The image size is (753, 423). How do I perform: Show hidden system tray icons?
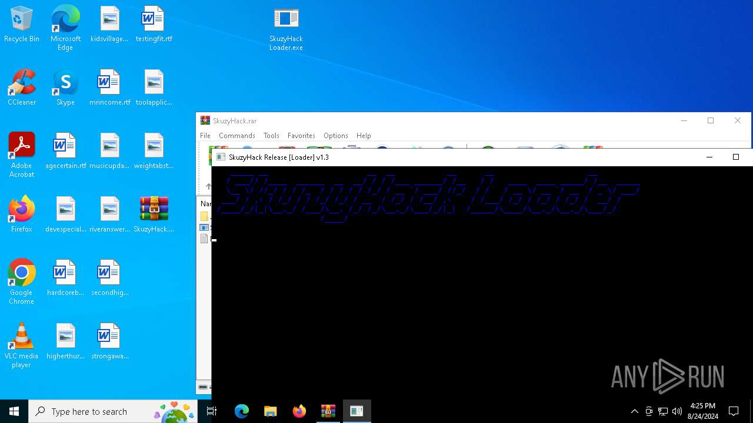click(634, 411)
